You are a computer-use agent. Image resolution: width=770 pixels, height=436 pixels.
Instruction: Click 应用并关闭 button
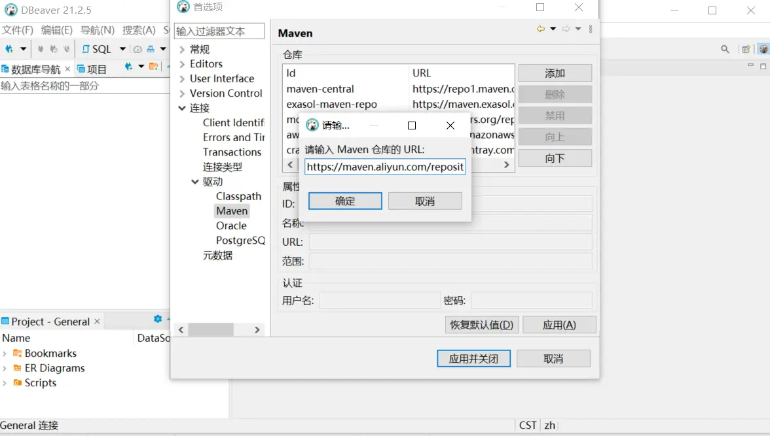coord(473,358)
